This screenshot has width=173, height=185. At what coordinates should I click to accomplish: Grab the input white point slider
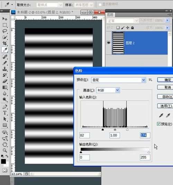[x=127, y=129]
